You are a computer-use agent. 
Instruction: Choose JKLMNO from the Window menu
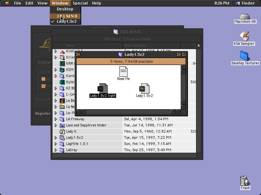click(66, 16)
